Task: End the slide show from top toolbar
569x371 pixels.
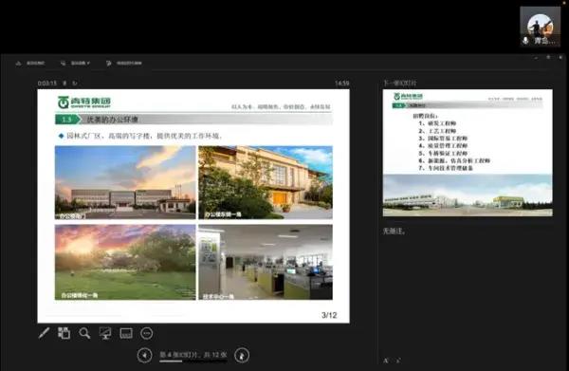Action: (x=123, y=64)
